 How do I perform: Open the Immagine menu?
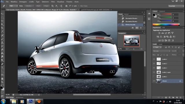(23, 2)
